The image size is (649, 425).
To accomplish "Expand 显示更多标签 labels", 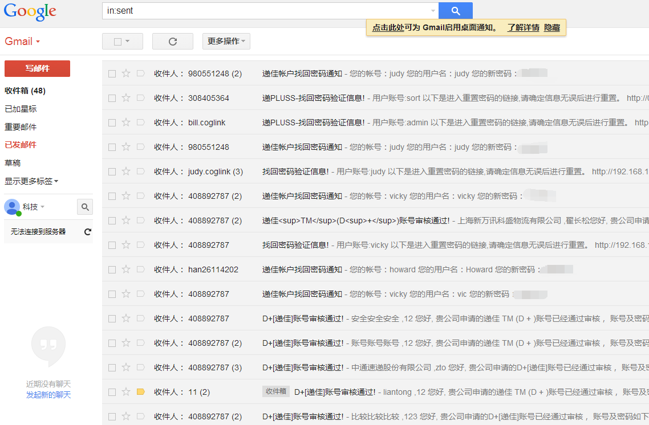I will [x=31, y=181].
